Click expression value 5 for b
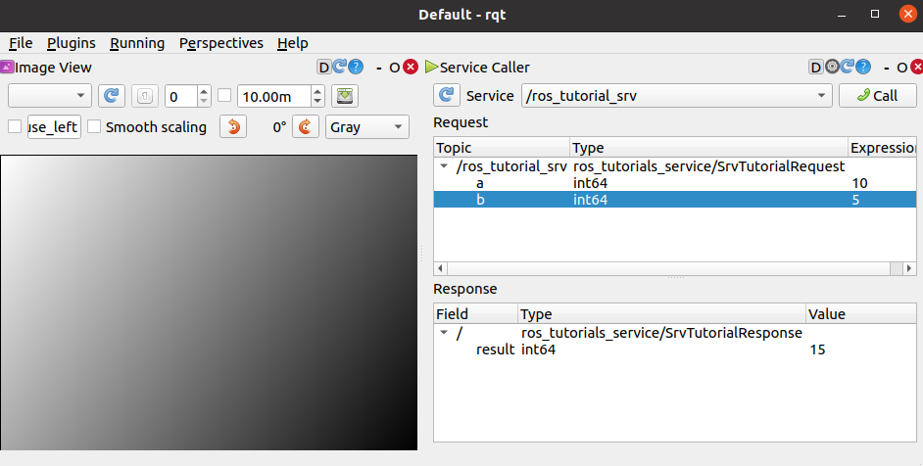This screenshot has height=466, width=923. coord(855,200)
